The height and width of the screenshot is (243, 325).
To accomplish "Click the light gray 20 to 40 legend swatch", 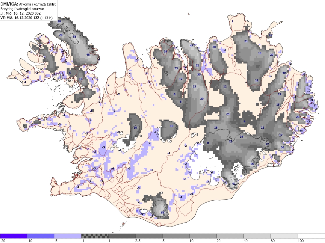I will tap(230, 236).
